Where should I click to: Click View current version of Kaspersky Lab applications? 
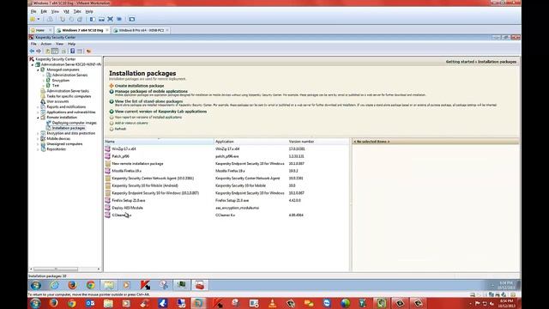pos(160,112)
